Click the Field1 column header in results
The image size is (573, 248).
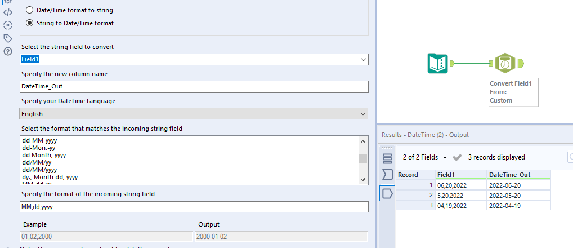pos(460,175)
